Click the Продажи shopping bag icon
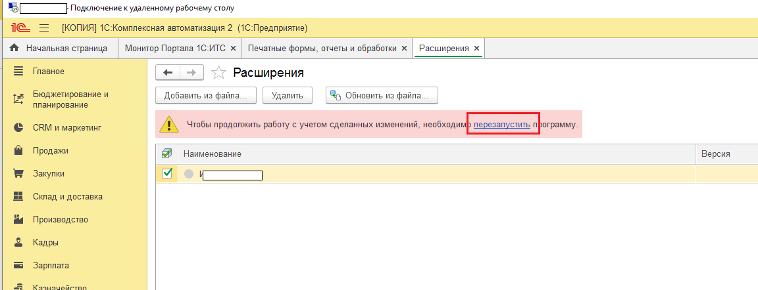Viewport: 758px width, 290px height. 18,151
